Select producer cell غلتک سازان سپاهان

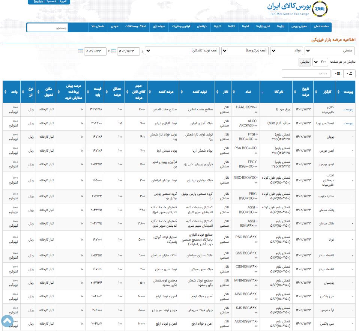tap(197, 256)
